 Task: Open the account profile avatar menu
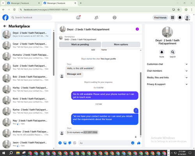[x=187, y=18]
